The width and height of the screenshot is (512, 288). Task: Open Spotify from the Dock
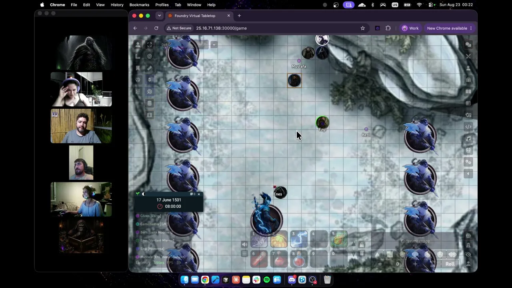(x=267, y=280)
